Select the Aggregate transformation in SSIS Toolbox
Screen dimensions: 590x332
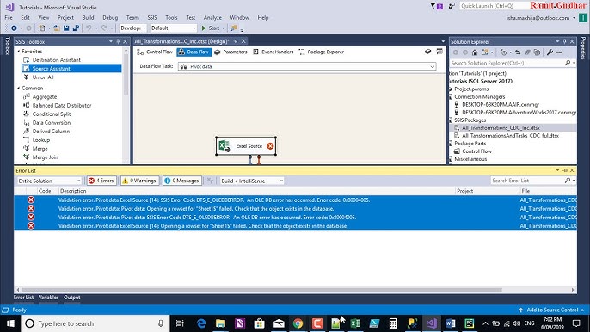45,96
